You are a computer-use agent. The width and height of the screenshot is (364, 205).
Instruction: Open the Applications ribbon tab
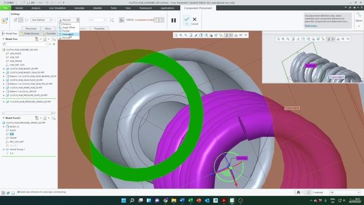(x=167, y=8)
